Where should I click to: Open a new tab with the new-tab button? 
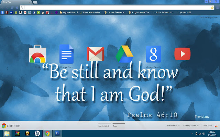(35, 2)
